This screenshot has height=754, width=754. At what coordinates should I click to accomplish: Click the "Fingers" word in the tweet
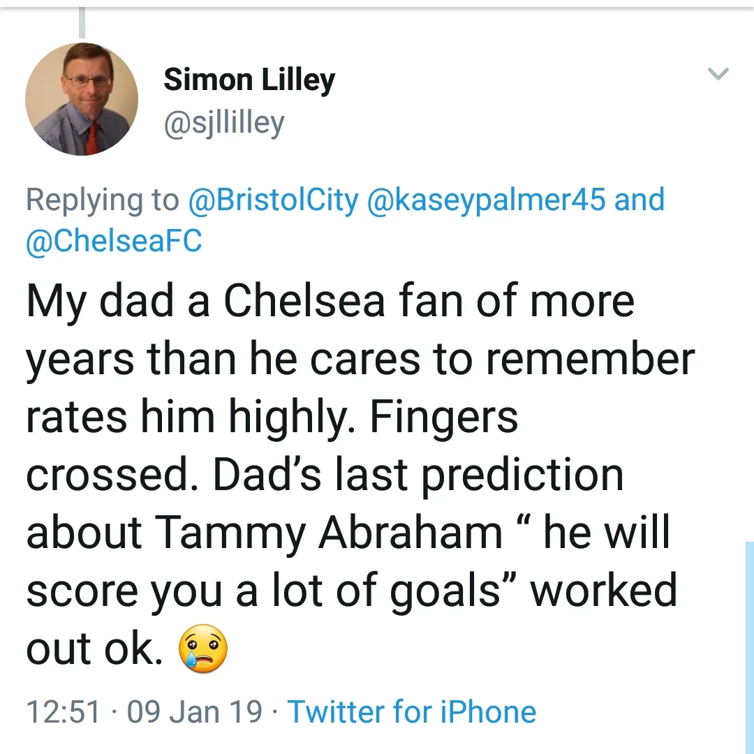coord(443,417)
